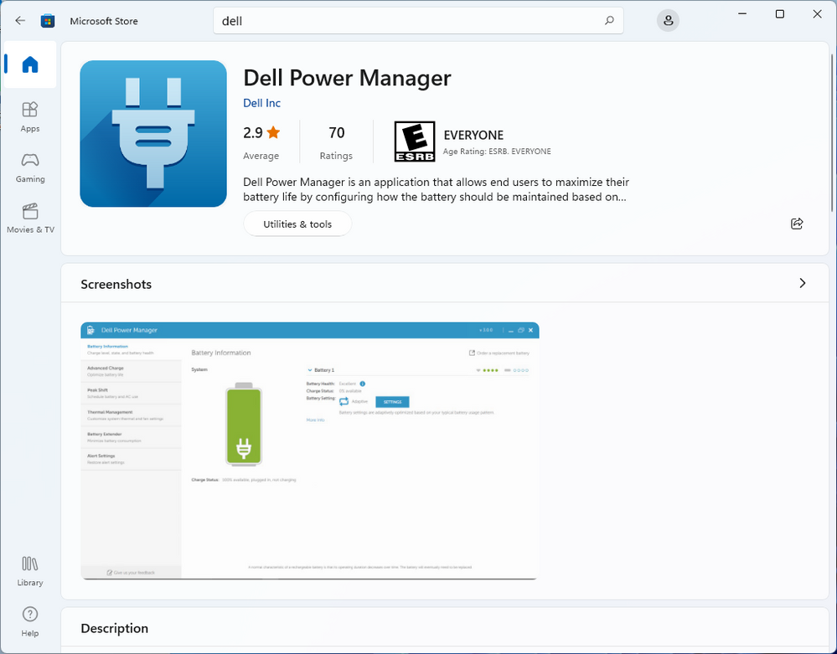Go back with the back arrow
Viewport: 837px width, 654px height.
click(x=20, y=21)
